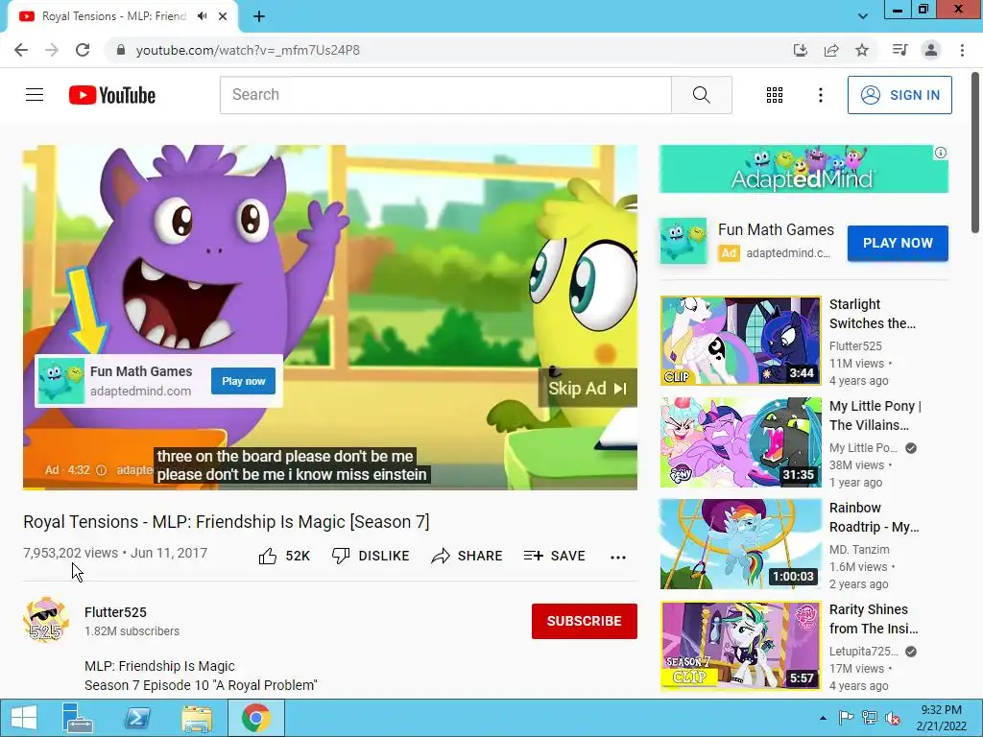Open Server Manager from taskbar

point(77,718)
